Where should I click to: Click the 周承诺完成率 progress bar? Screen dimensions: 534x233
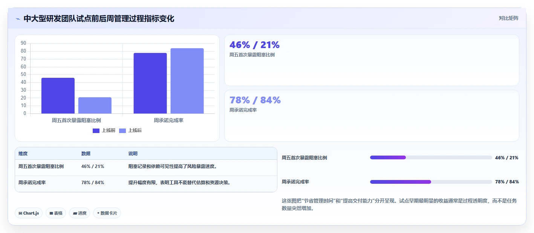click(x=431, y=182)
